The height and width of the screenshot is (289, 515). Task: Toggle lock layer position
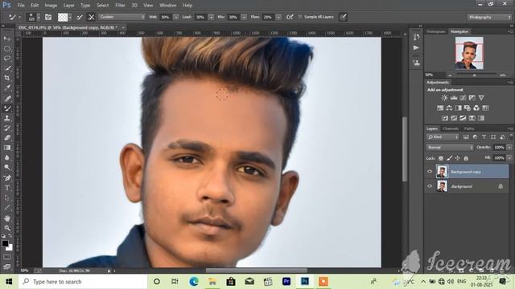pyautogui.click(x=458, y=158)
